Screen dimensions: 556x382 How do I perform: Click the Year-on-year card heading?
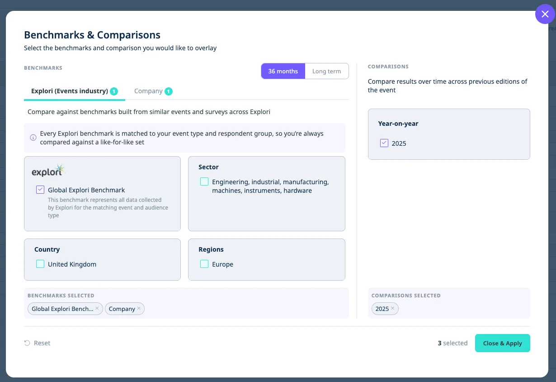(x=398, y=124)
